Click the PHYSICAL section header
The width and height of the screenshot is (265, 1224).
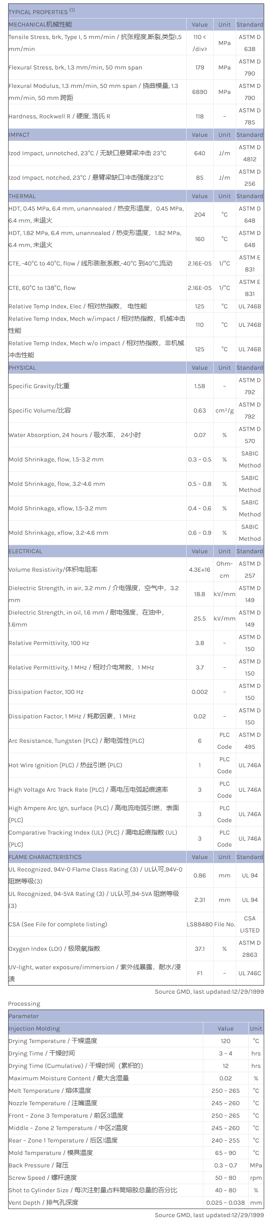pos(22,368)
